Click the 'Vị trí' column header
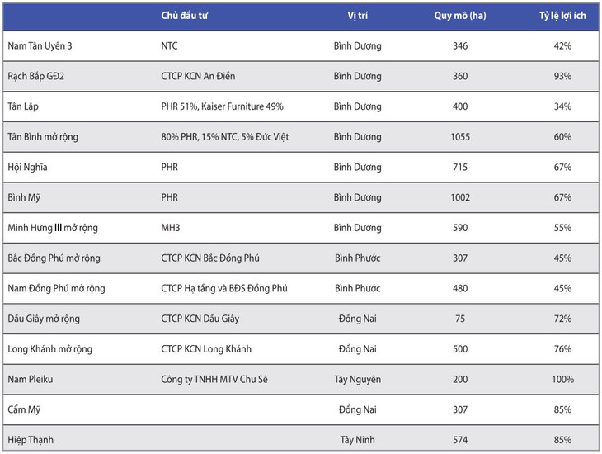The image size is (602, 454). click(357, 17)
